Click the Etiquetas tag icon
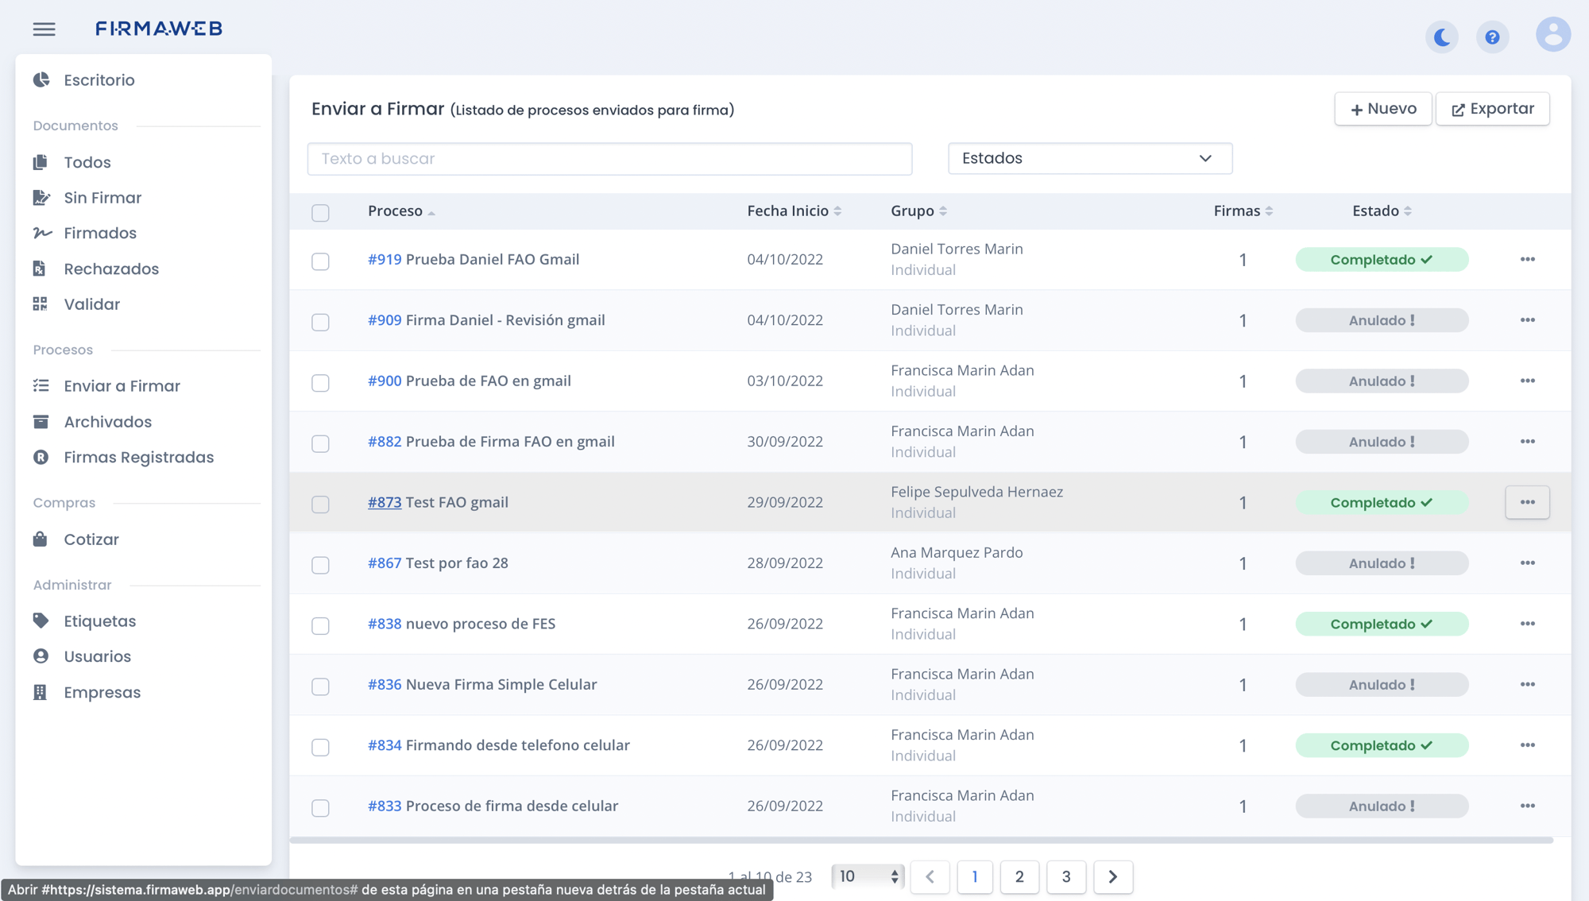 tap(41, 621)
